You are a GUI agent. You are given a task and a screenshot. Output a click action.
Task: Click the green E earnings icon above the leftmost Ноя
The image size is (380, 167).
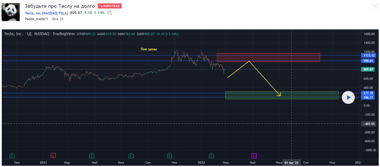point(12,156)
